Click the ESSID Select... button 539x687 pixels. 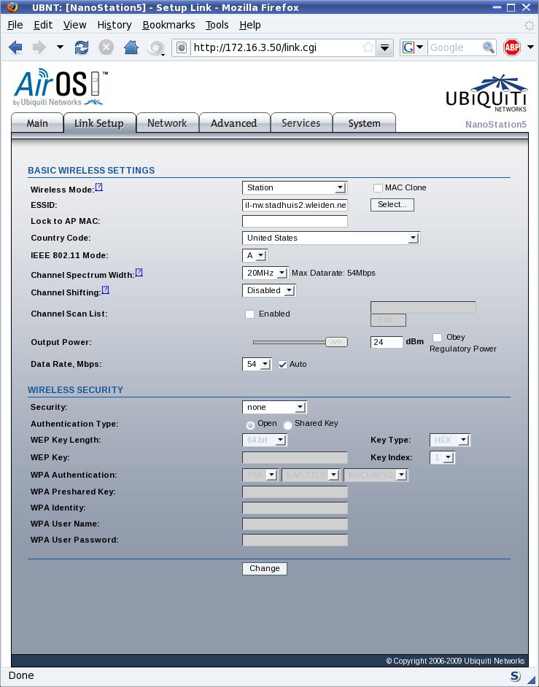[x=392, y=205]
